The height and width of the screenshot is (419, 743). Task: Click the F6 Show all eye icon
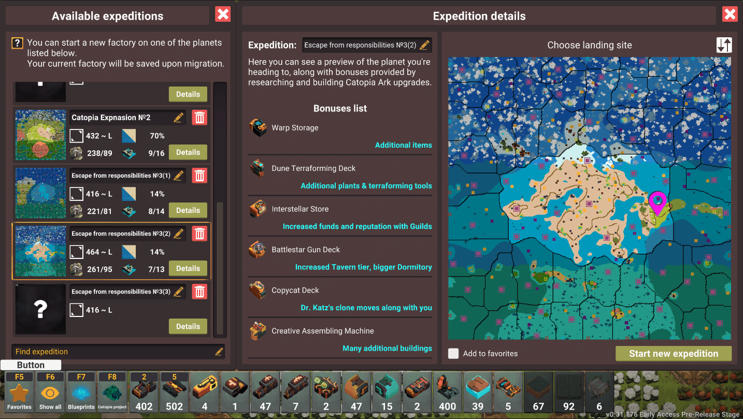[50, 392]
